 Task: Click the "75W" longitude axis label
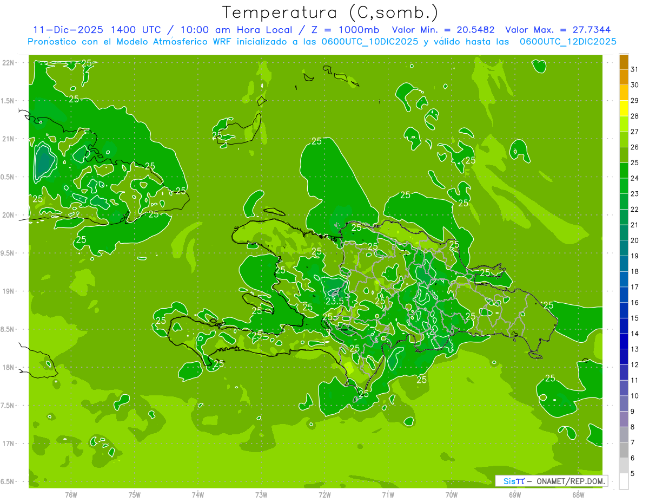[x=135, y=494]
